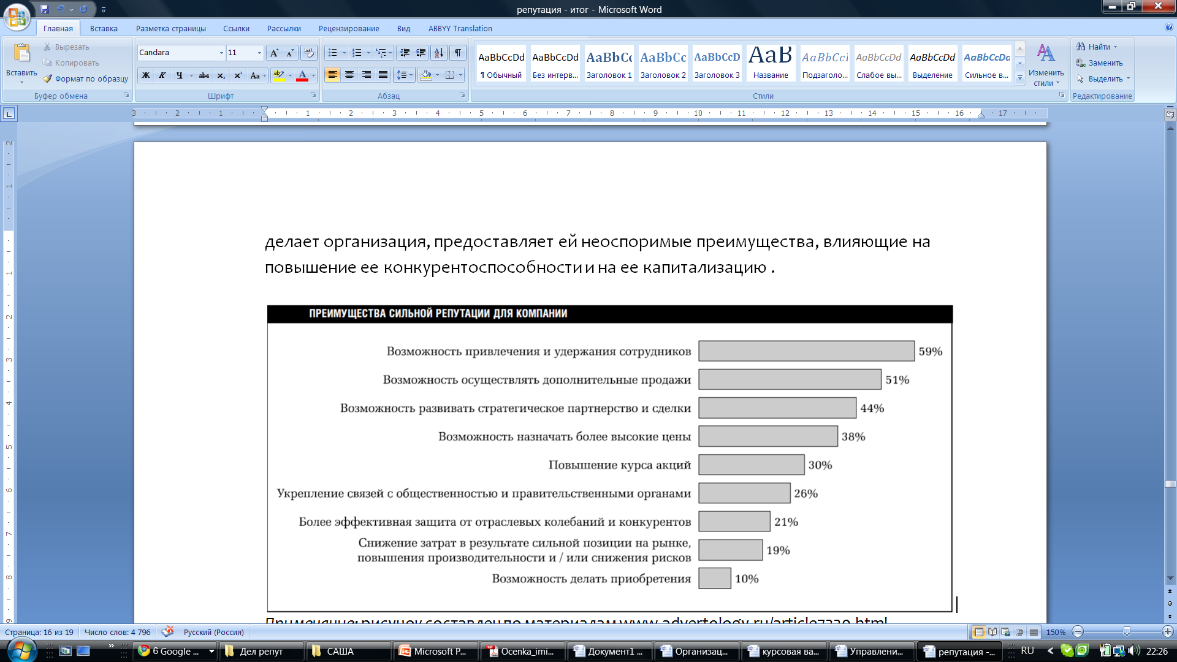Click the tab selector ruler icon

coord(9,114)
